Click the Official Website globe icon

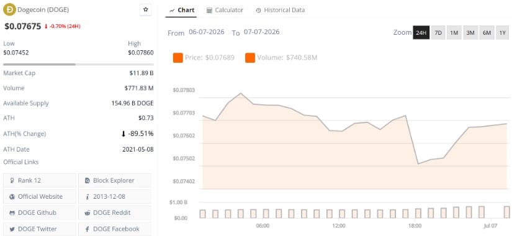12,197
